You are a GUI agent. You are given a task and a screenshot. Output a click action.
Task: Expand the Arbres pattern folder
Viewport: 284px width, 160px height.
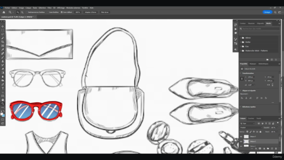(241, 38)
